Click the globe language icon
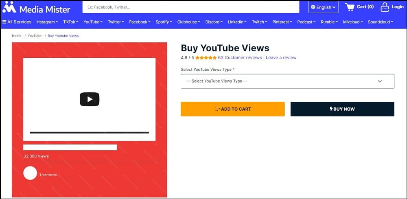The image size is (407, 199). coord(313,7)
